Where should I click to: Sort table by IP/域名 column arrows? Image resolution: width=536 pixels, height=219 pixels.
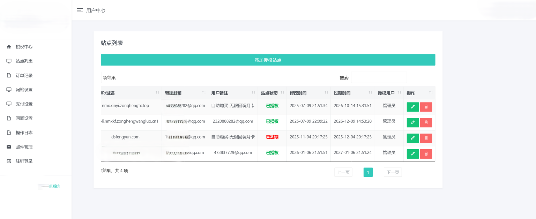click(157, 92)
